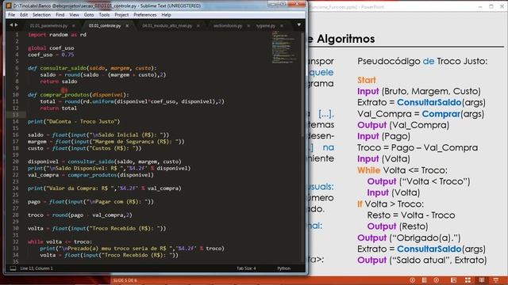
Task: Click line number 32 in the gutter
Action: (16, 241)
